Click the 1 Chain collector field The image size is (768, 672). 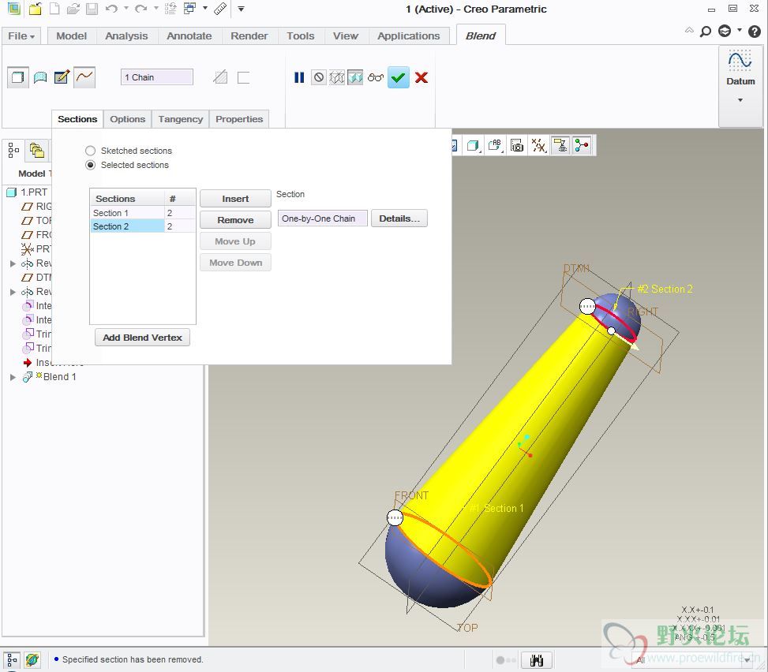click(x=157, y=77)
